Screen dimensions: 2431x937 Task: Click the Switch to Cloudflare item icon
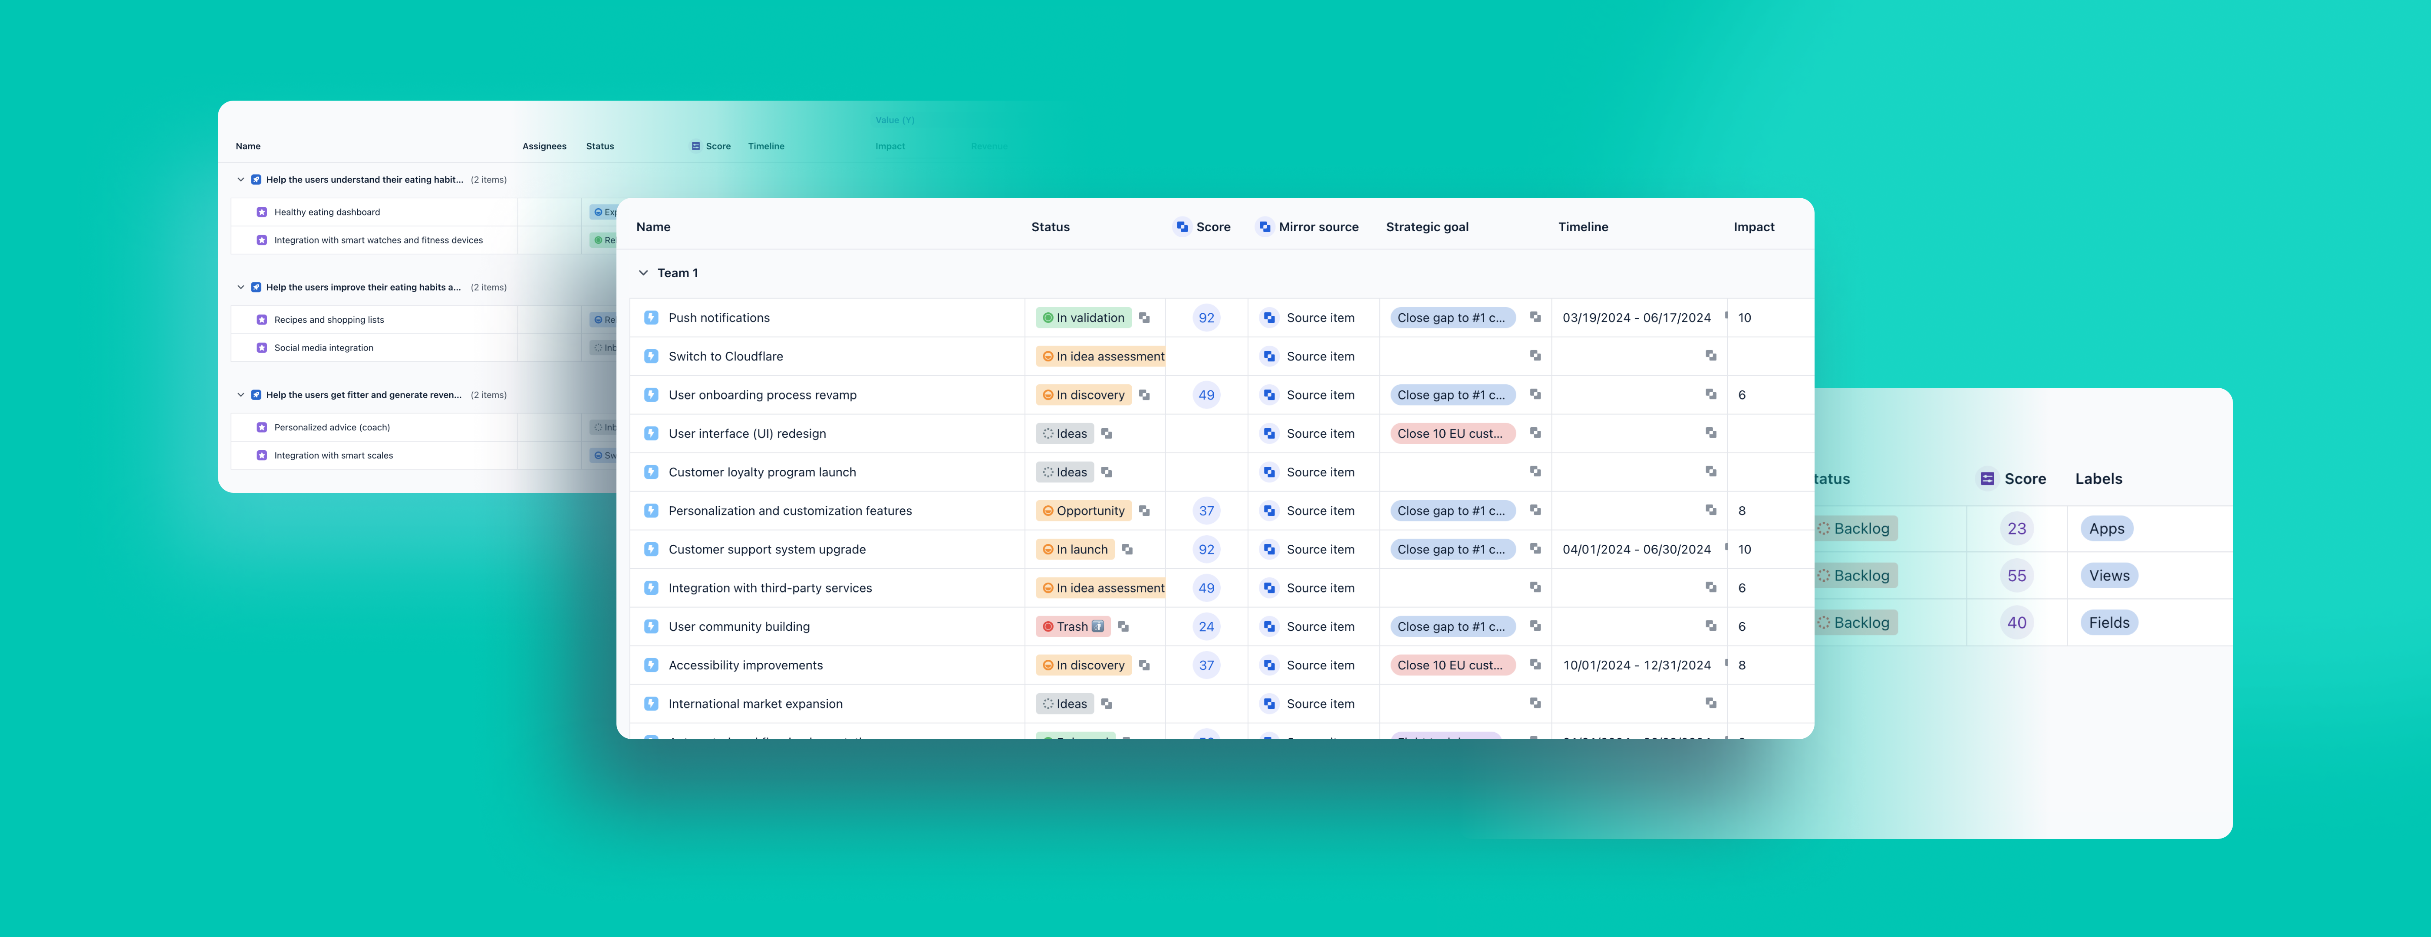coord(651,356)
